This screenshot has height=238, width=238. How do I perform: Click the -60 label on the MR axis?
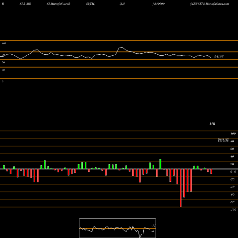coord(232,195)
